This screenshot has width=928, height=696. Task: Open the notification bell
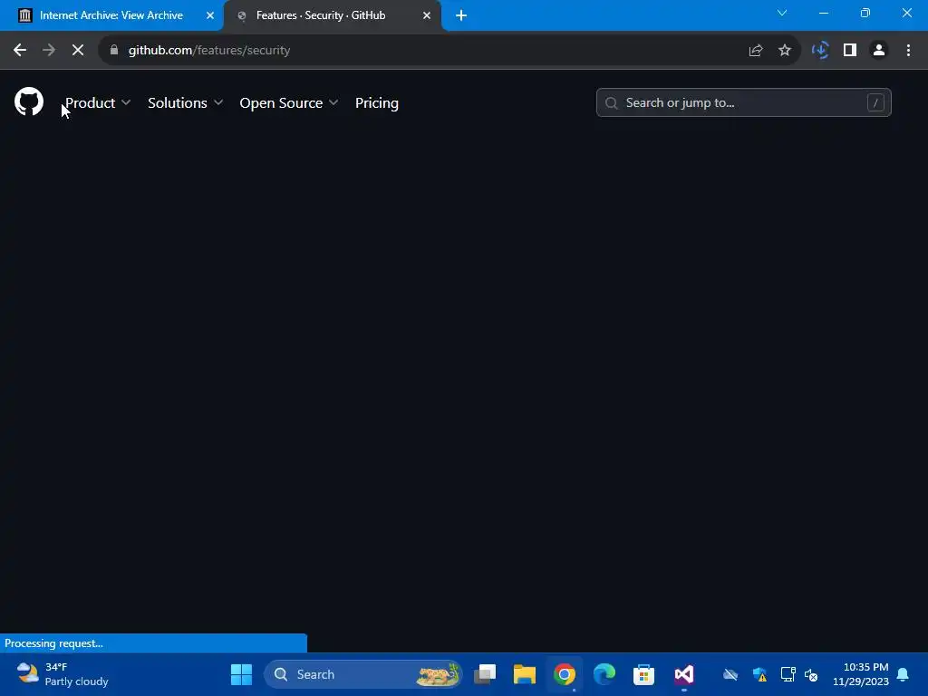(x=904, y=674)
